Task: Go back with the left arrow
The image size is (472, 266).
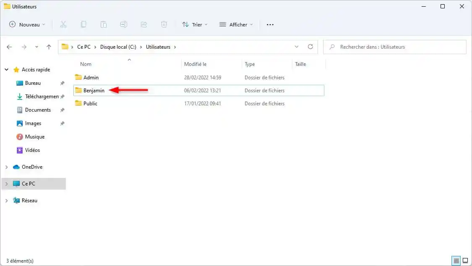Action: tap(9, 47)
